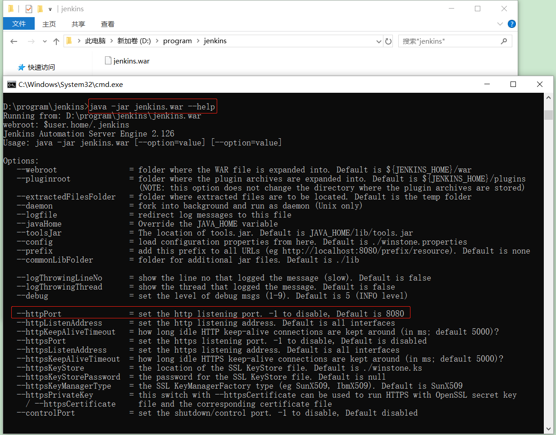The width and height of the screenshot is (556, 435).
Task: Minimize the cmd.exe window
Action: click(x=487, y=84)
